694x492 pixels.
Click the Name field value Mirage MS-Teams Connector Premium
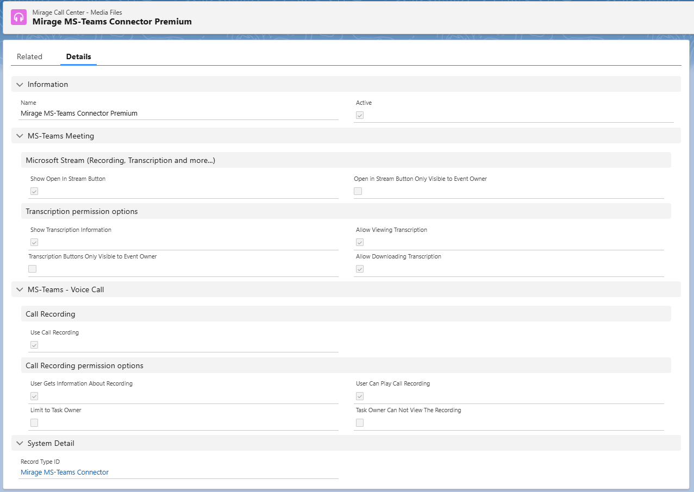pos(79,113)
